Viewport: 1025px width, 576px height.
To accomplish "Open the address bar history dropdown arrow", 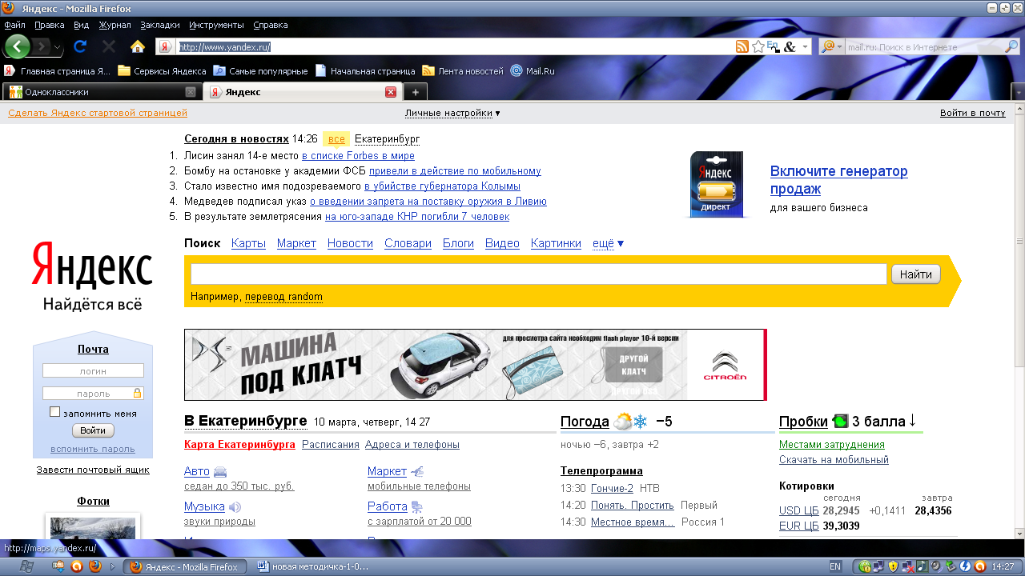I will coord(806,47).
